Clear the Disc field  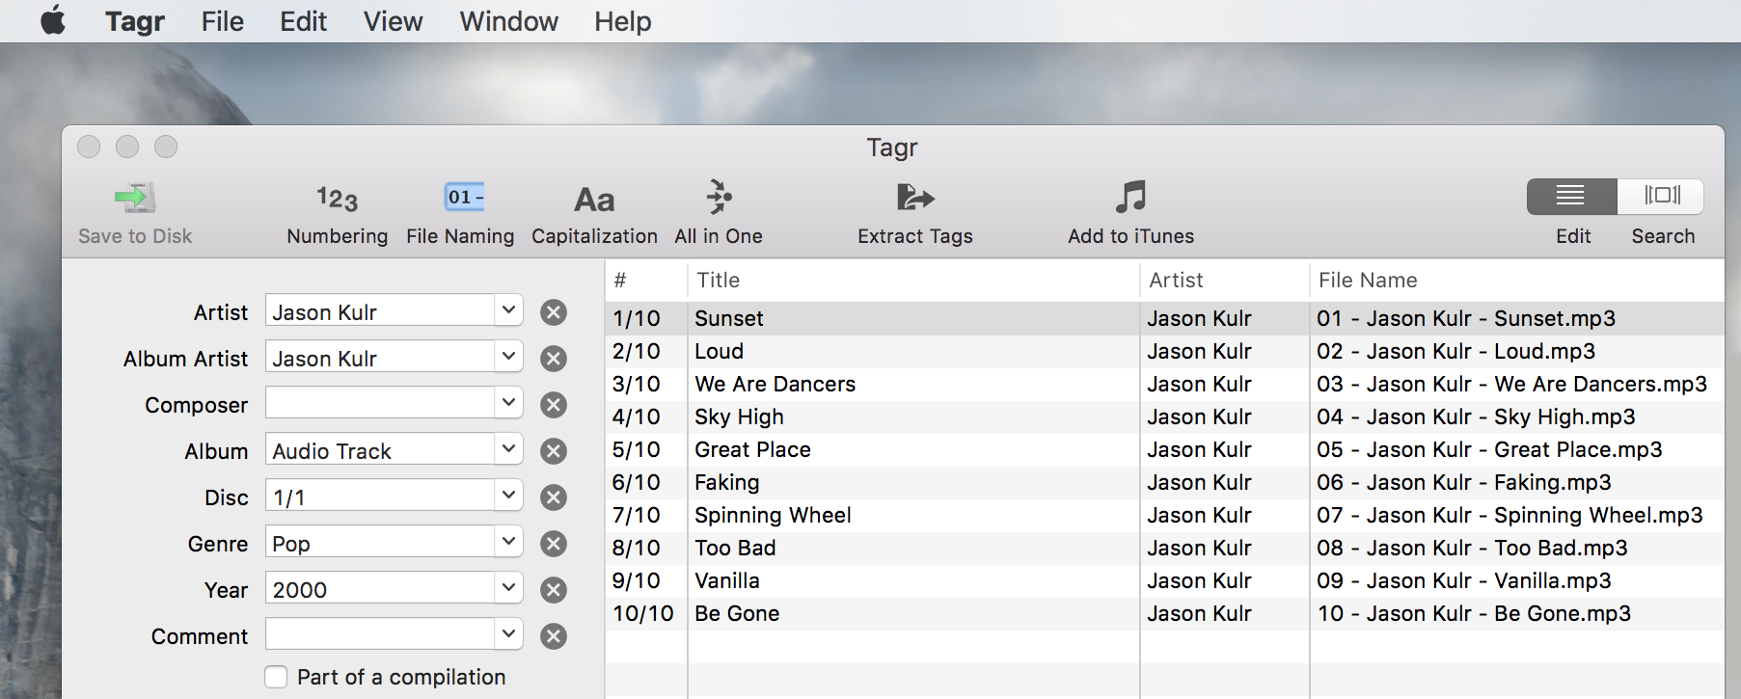click(554, 497)
